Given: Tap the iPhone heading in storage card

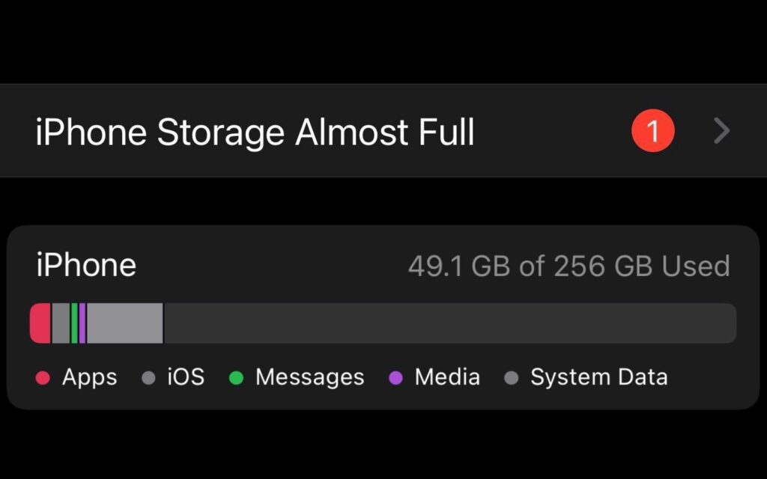Looking at the screenshot, I should (86, 265).
